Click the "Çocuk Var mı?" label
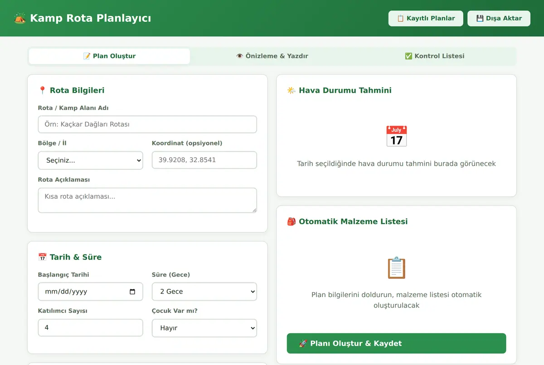 click(x=175, y=311)
